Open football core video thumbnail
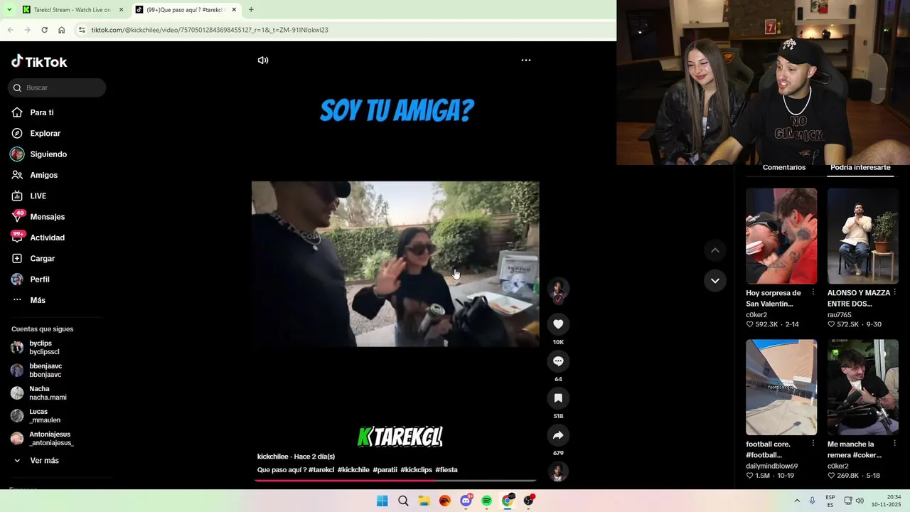 coord(781,387)
